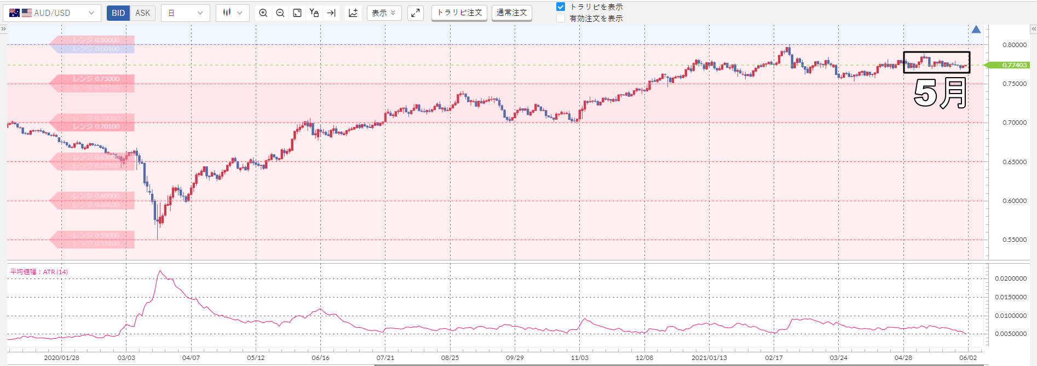
Task: Open the add indicator chart icon
Action: pyautogui.click(x=353, y=13)
